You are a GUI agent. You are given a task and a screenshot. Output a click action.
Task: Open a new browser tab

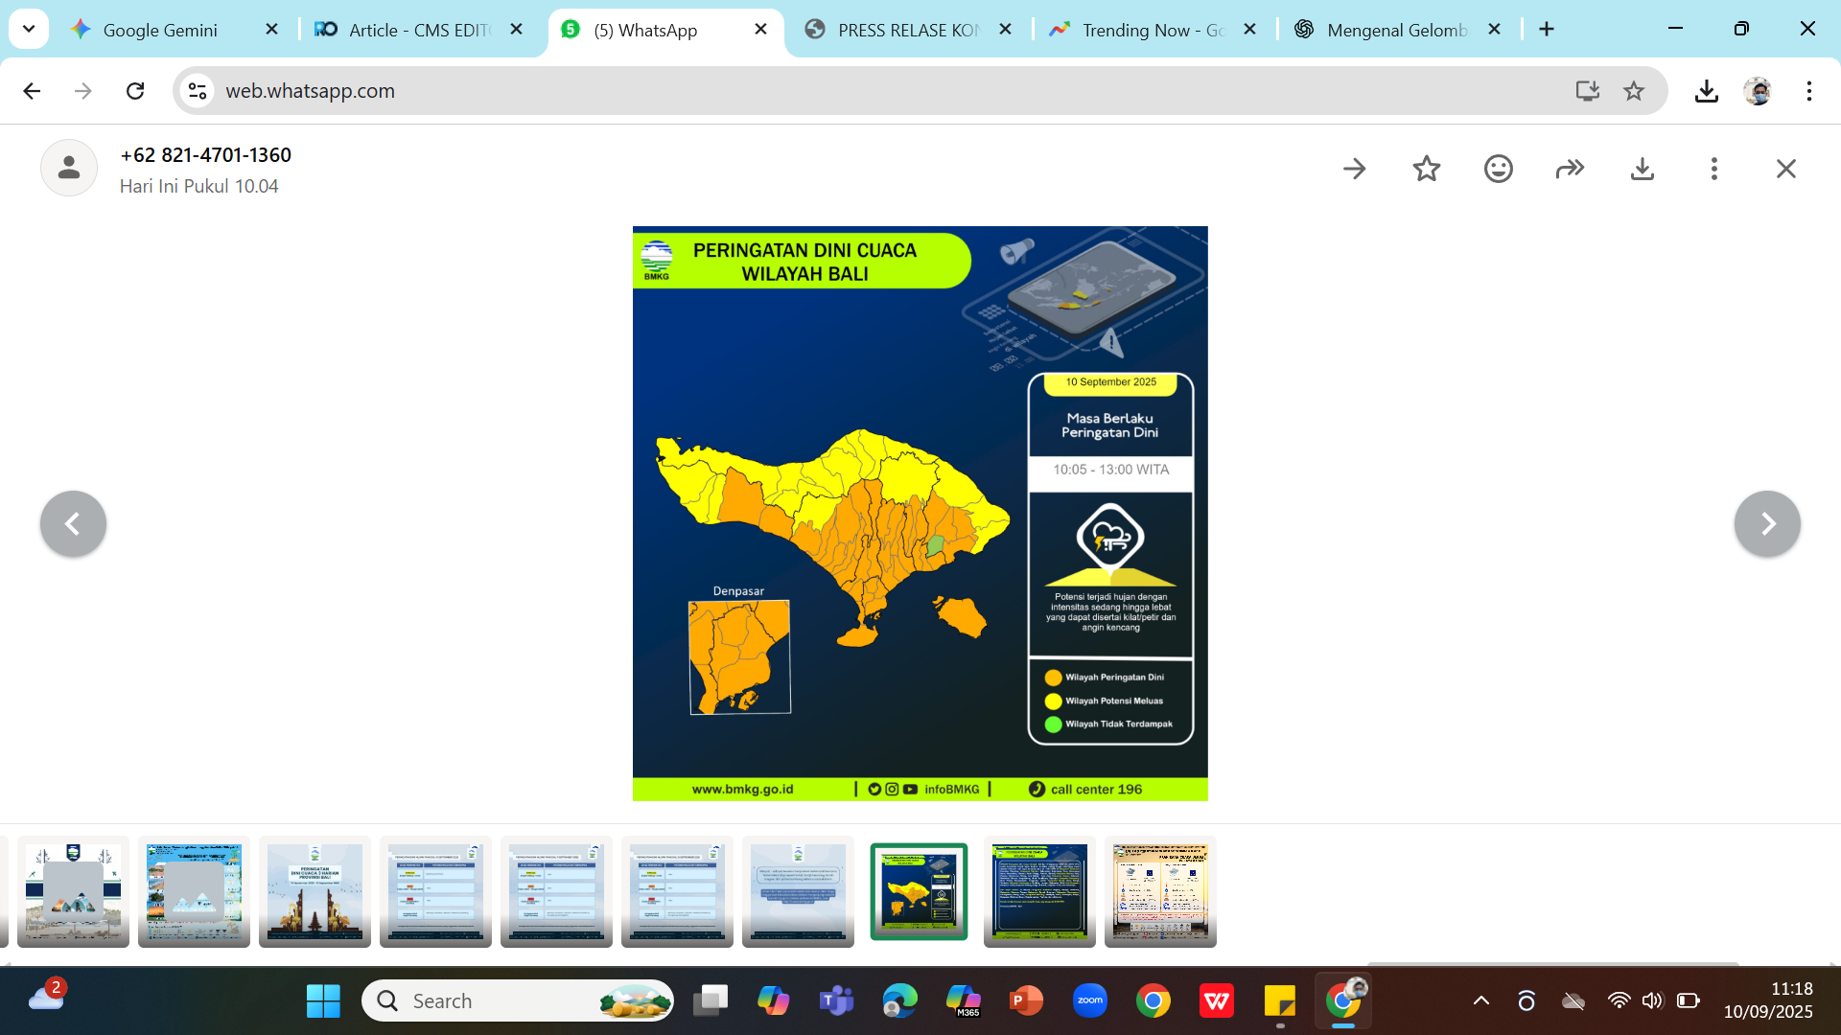tap(1547, 30)
